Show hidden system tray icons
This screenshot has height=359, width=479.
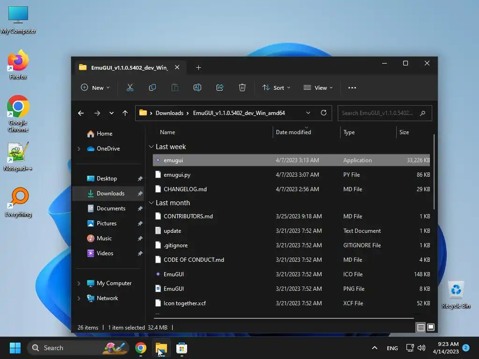click(x=375, y=348)
